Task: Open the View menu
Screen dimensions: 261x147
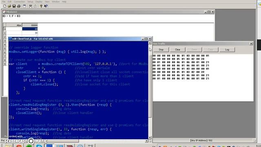Action: pyautogui.click(x=47, y=2)
